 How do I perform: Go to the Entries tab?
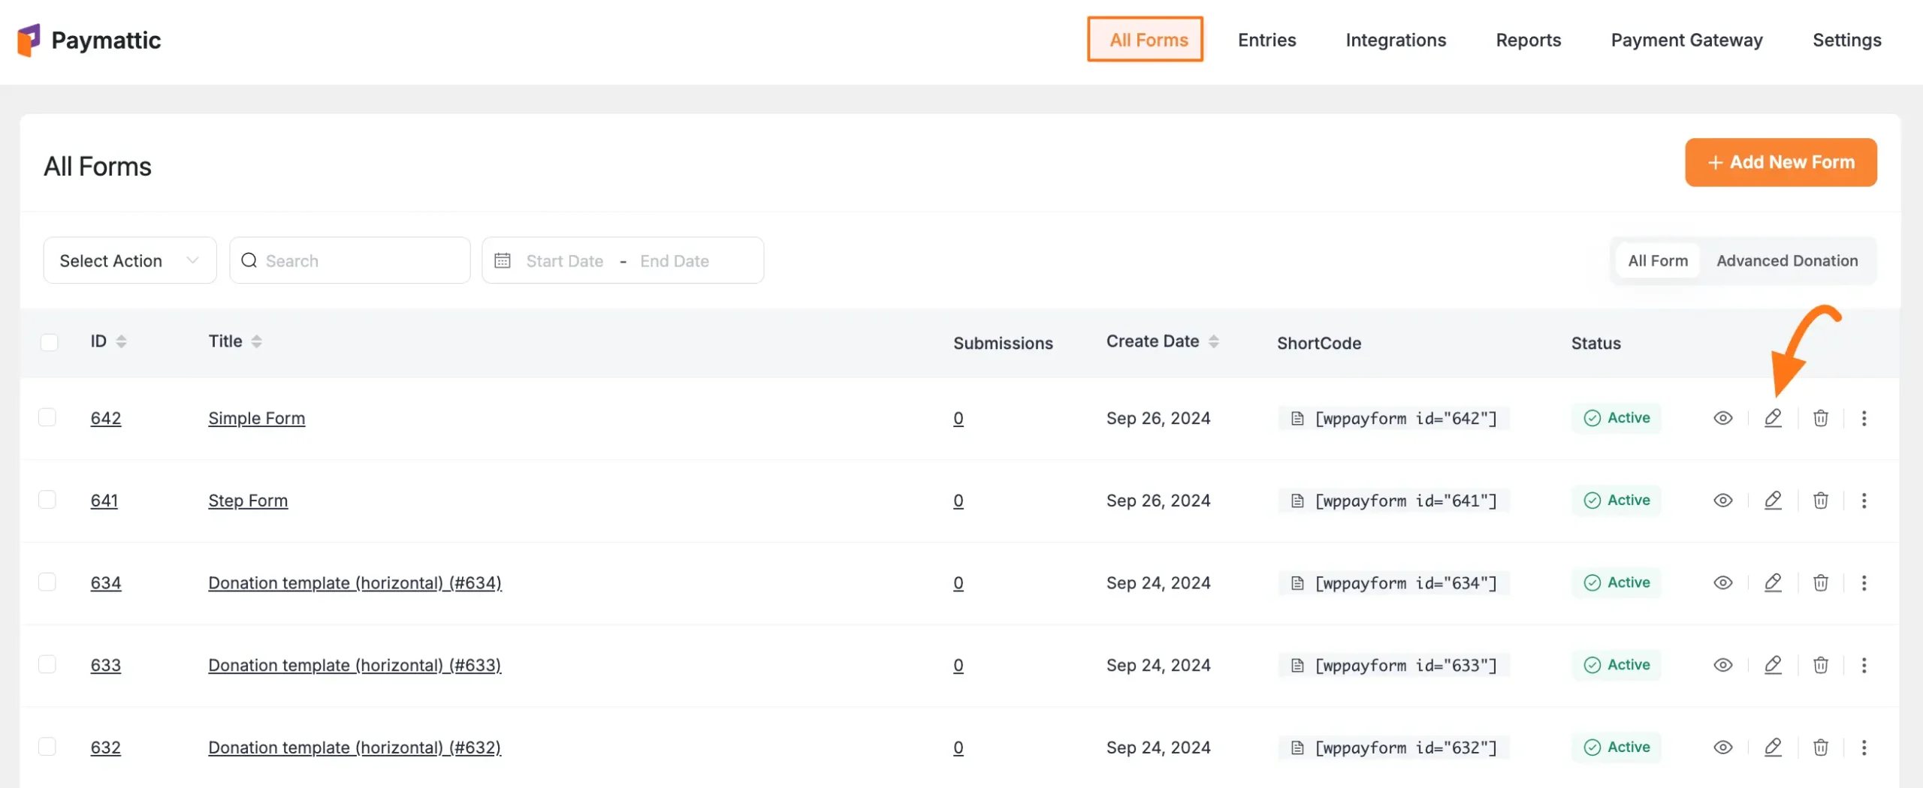[x=1266, y=40]
